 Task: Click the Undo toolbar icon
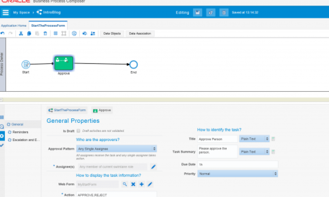coord(2,33)
